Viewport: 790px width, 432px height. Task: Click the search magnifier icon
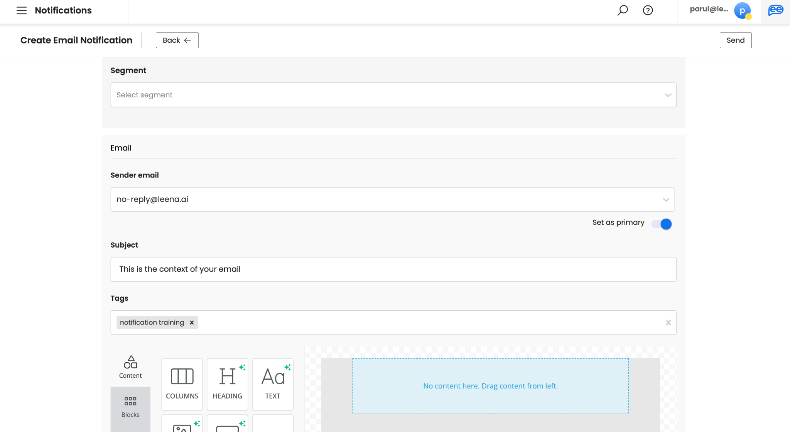pos(622,10)
